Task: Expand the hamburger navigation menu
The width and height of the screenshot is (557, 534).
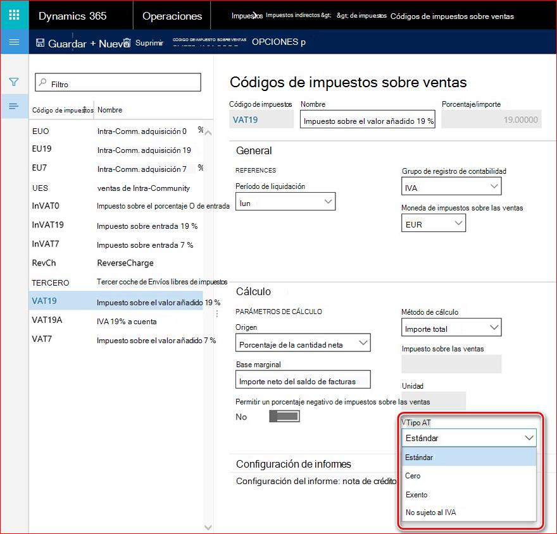Action: [x=14, y=42]
